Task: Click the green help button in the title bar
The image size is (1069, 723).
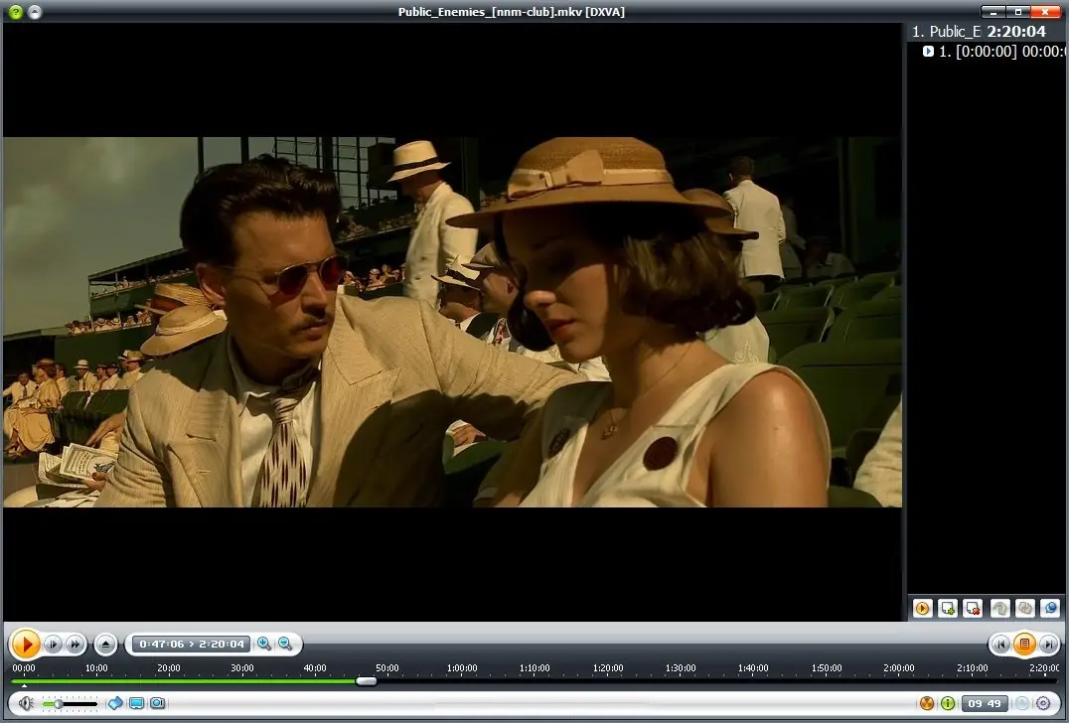Action: (x=16, y=12)
